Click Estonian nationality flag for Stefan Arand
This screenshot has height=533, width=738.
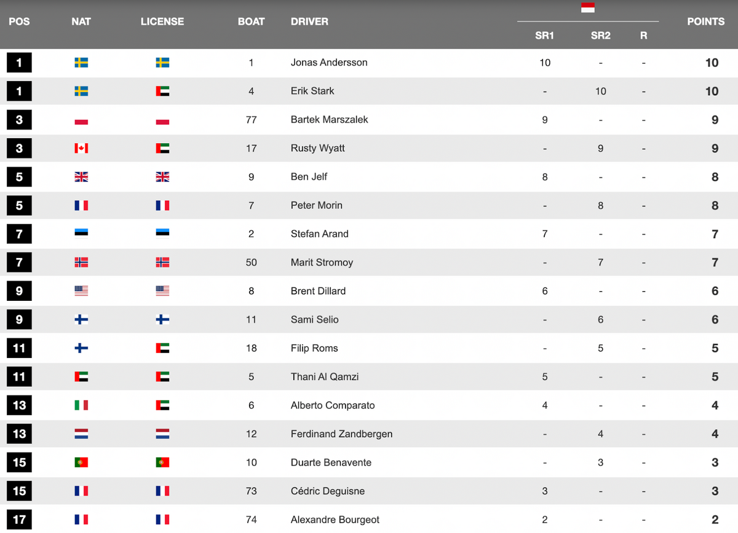coord(81,234)
